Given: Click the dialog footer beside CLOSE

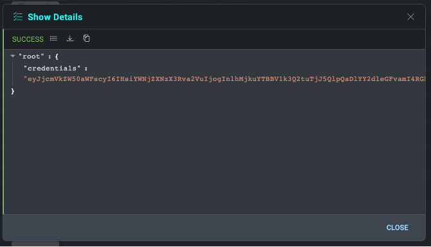Looking at the screenshot, I should pyautogui.click(x=192, y=228).
